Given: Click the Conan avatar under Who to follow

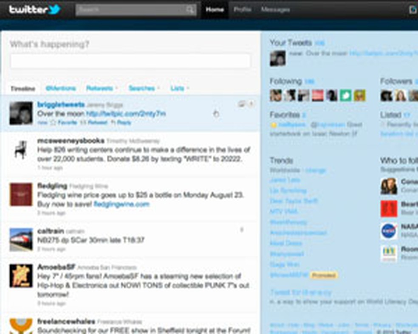Looking at the screenshot, I should (x=390, y=186).
